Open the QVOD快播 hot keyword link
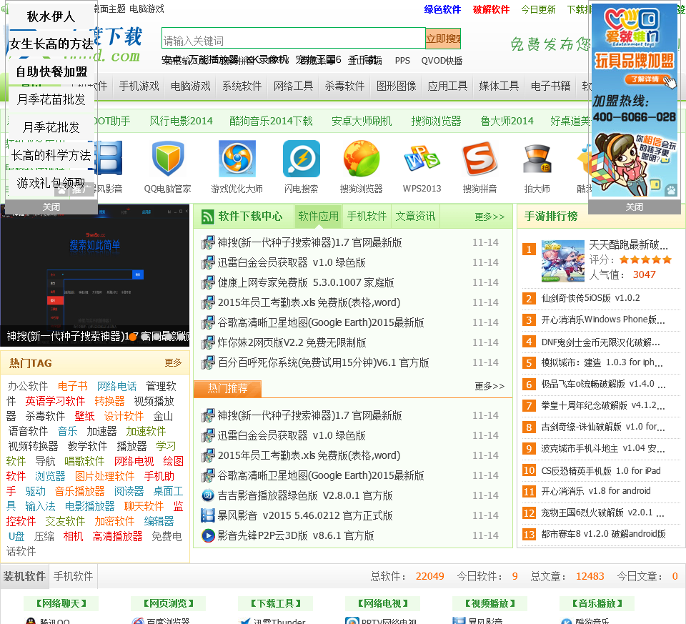686x624 pixels. pyautogui.click(x=442, y=61)
